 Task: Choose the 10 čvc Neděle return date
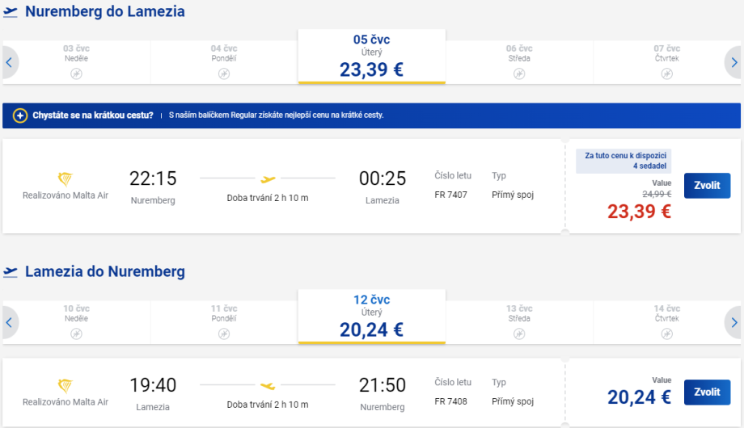pos(76,317)
